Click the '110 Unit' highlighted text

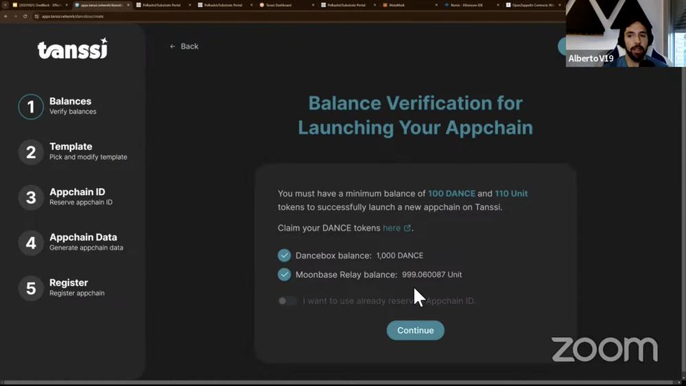(511, 194)
